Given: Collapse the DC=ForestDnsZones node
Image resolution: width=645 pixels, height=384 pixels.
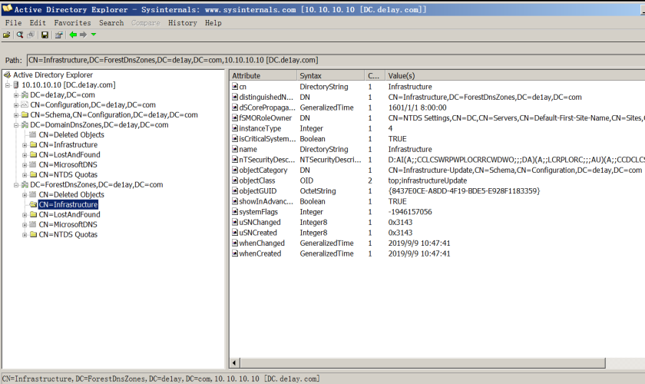Looking at the screenshot, I should click(x=16, y=185).
